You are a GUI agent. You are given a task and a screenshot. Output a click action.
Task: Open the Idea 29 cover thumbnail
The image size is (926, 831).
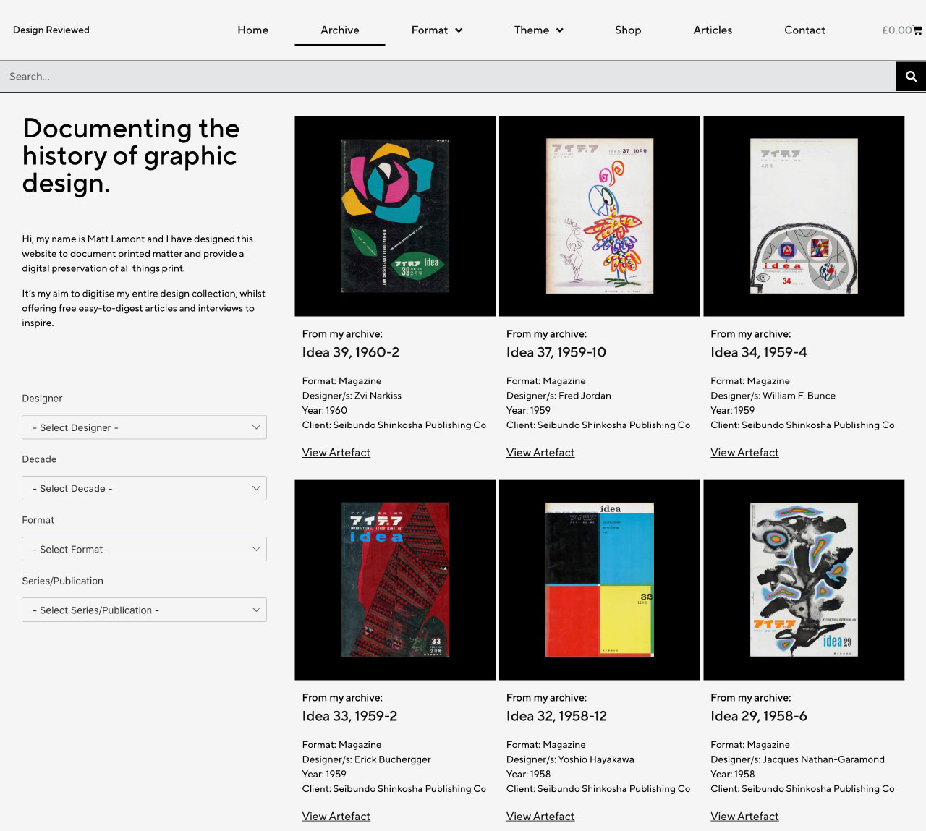coord(804,579)
